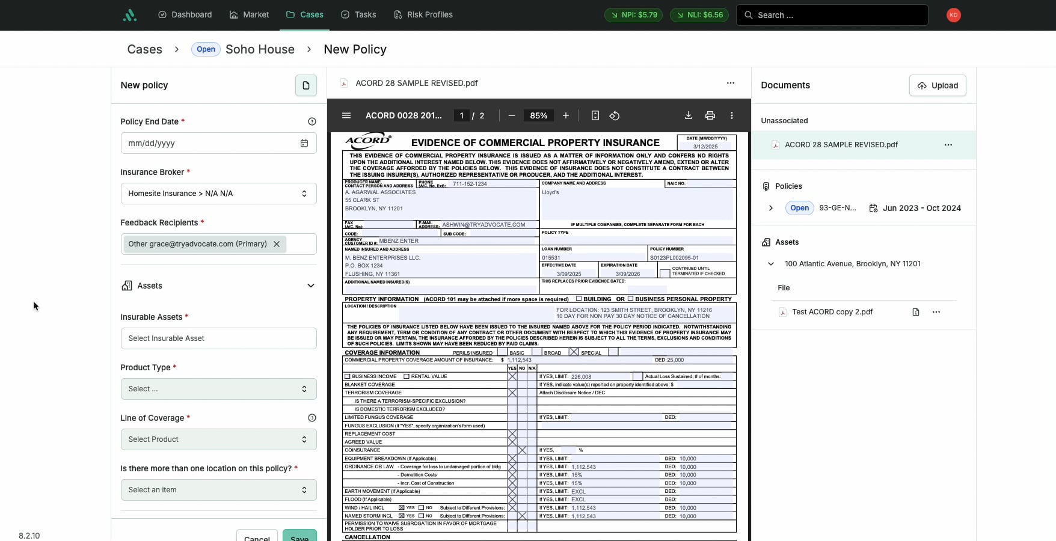Expand the 93-GE-N policy row
1056x541 pixels.
(x=771, y=208)
